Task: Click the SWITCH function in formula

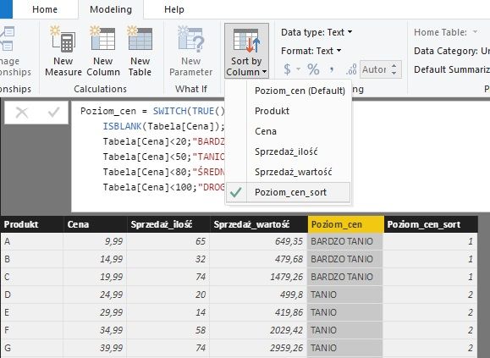Action: (x=170, y=111)
